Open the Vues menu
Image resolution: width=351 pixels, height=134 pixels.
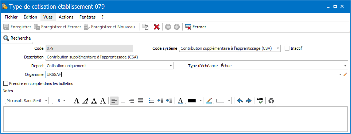(48, 17)
